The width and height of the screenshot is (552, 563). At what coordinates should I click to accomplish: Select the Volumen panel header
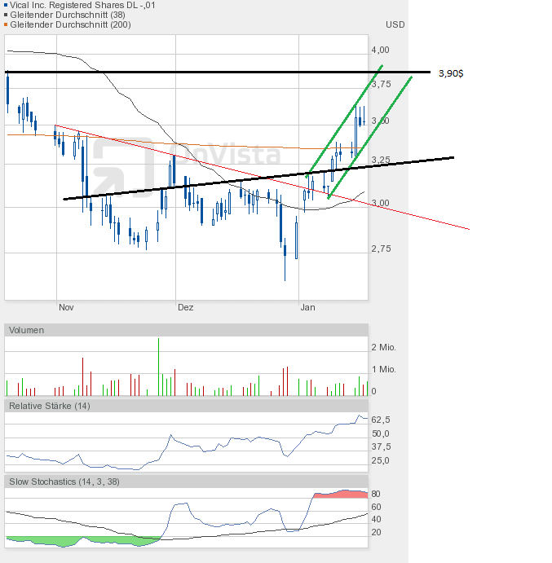(26, 330)
